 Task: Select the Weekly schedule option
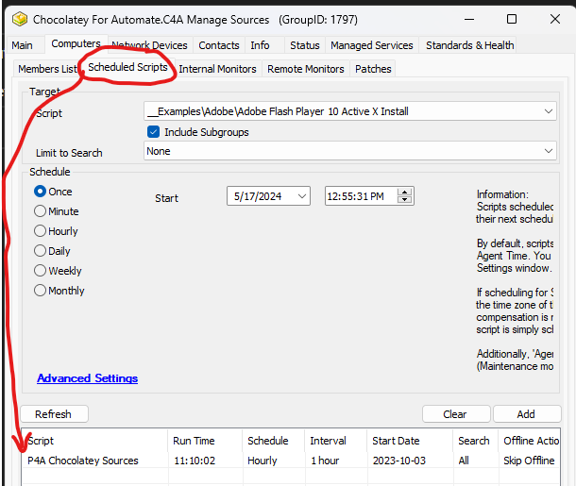(40, 271)
